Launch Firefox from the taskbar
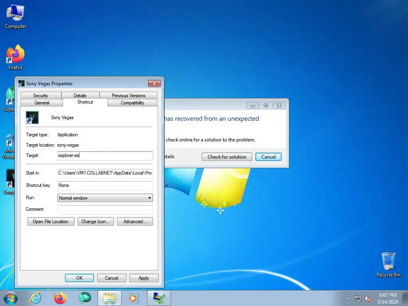The image size is (408, 306). point(60,298)
